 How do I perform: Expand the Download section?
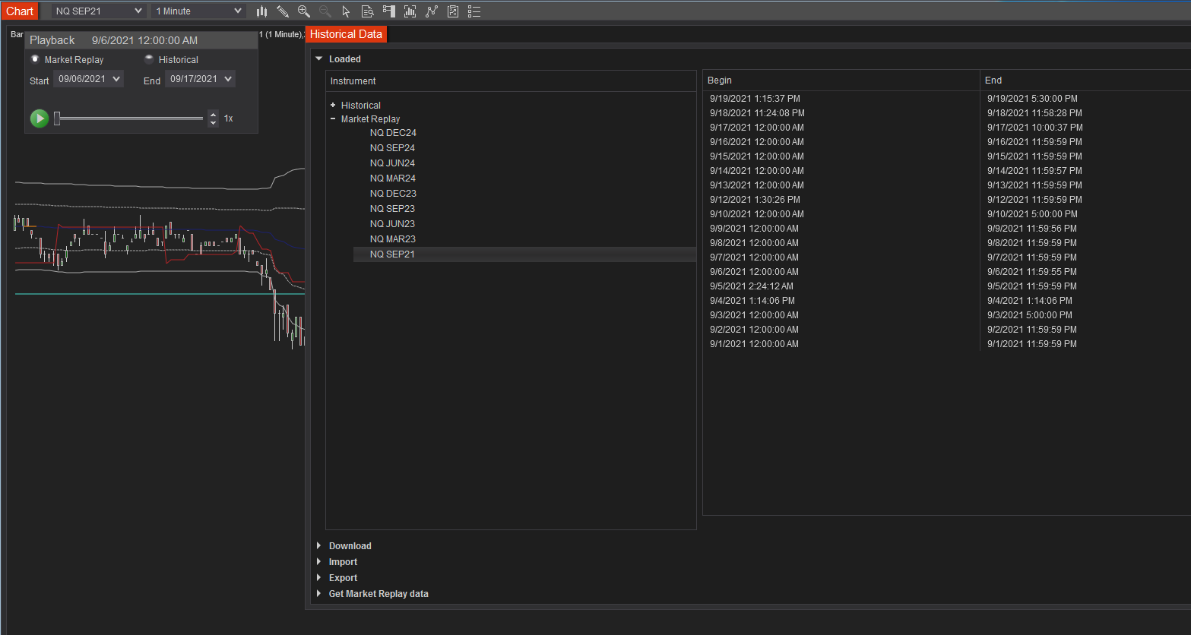(x=319, y=546)
